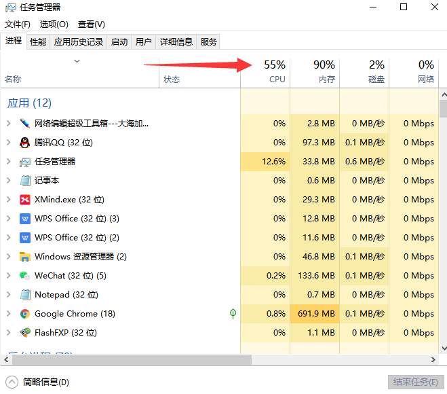Open the 启动 tab
This screenshot has width=447, height=394.
tap(119, 42)
